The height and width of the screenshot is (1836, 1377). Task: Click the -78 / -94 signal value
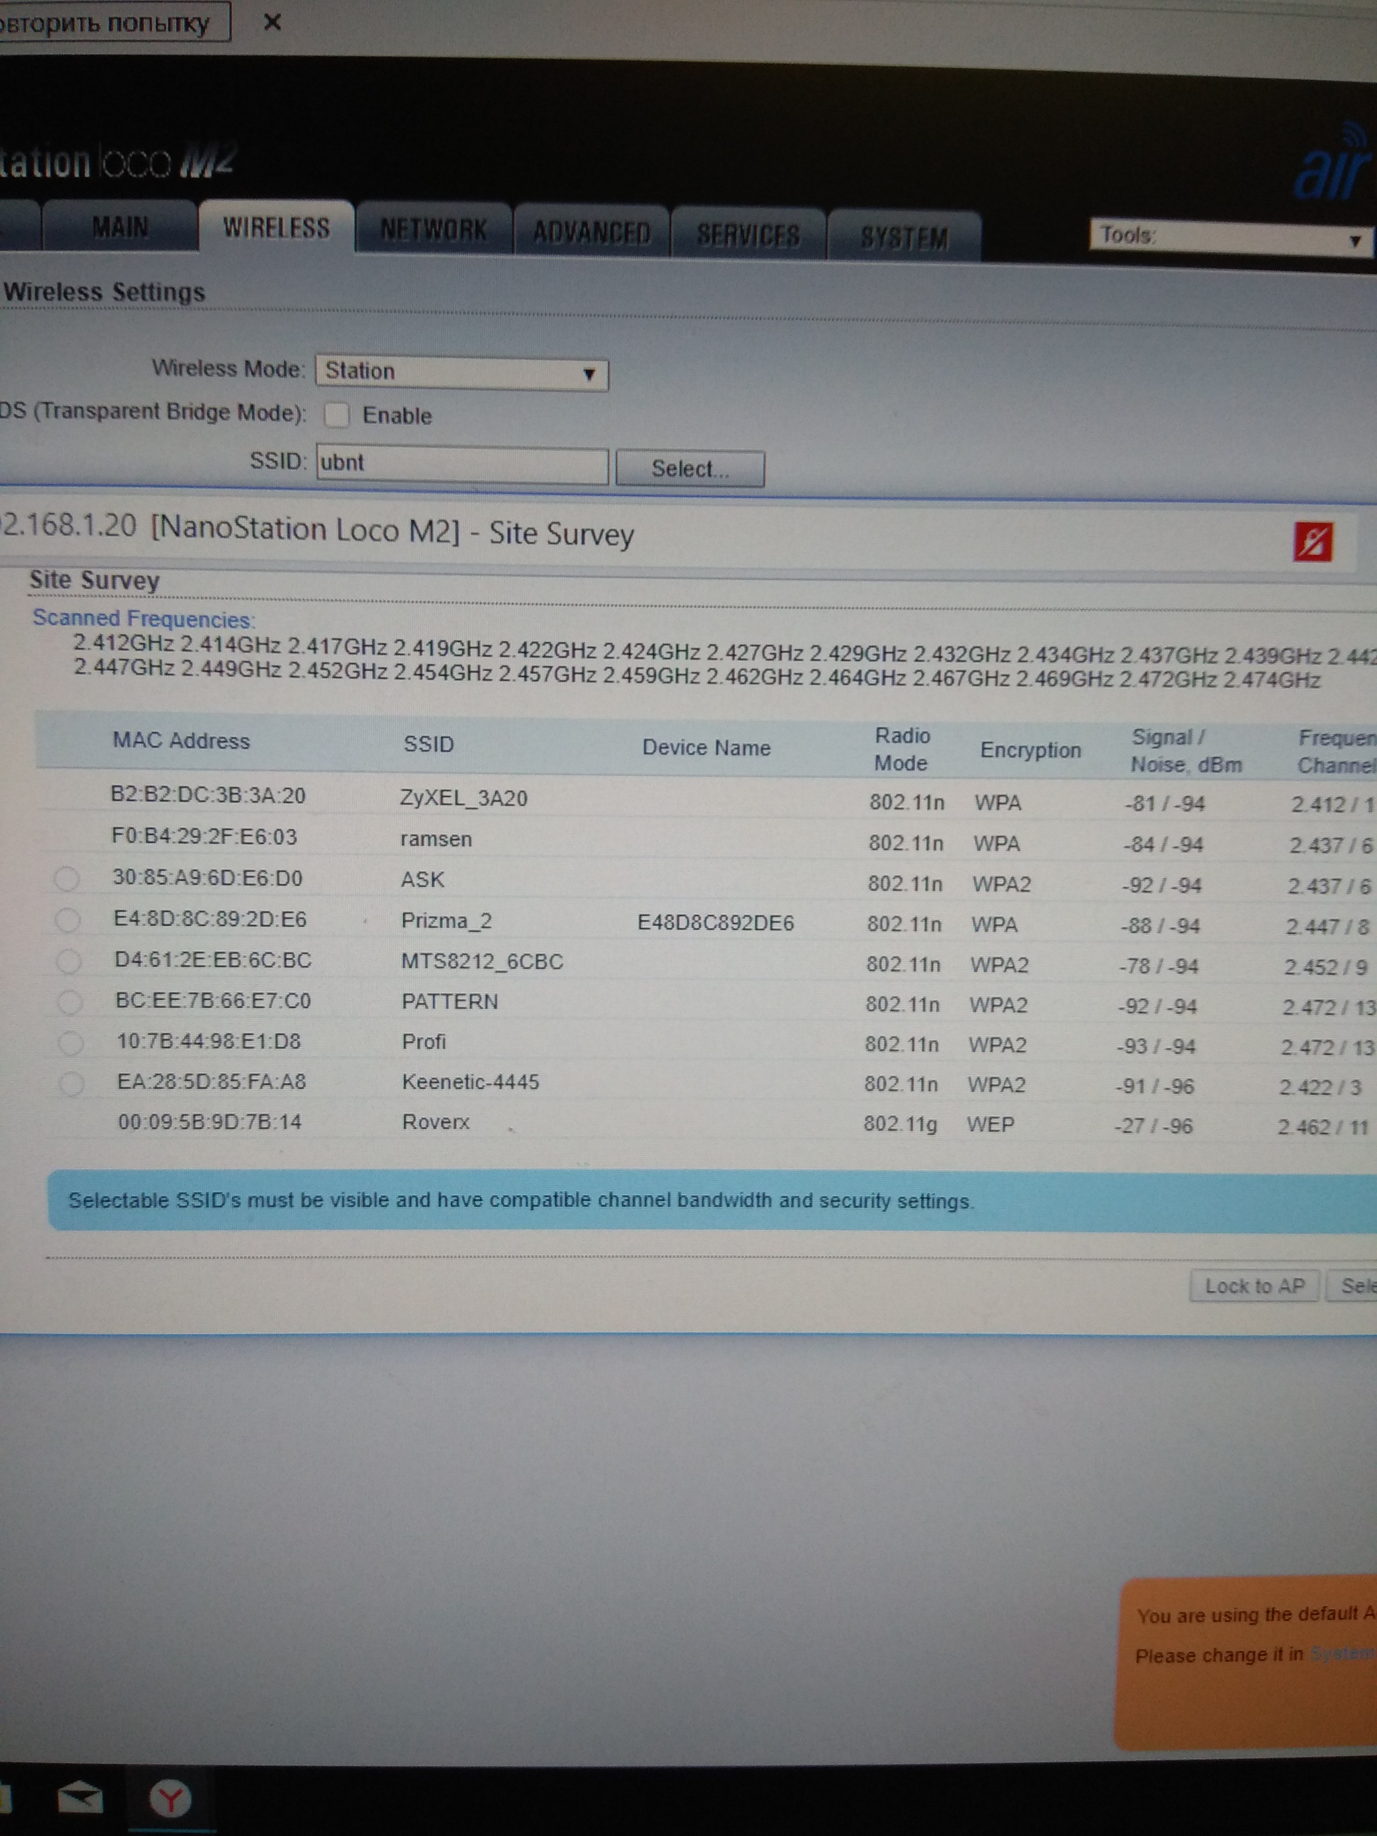click(x=1158, y=966)
